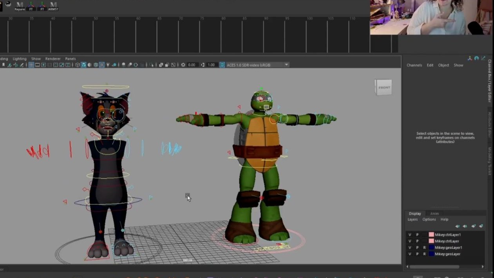
Task: Toggle smooth shade all cube icon
Action: coord(83,65)
